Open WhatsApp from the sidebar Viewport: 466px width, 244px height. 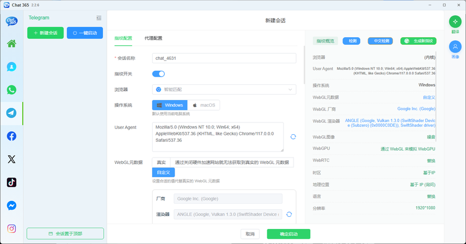click(x=12, y=90)
